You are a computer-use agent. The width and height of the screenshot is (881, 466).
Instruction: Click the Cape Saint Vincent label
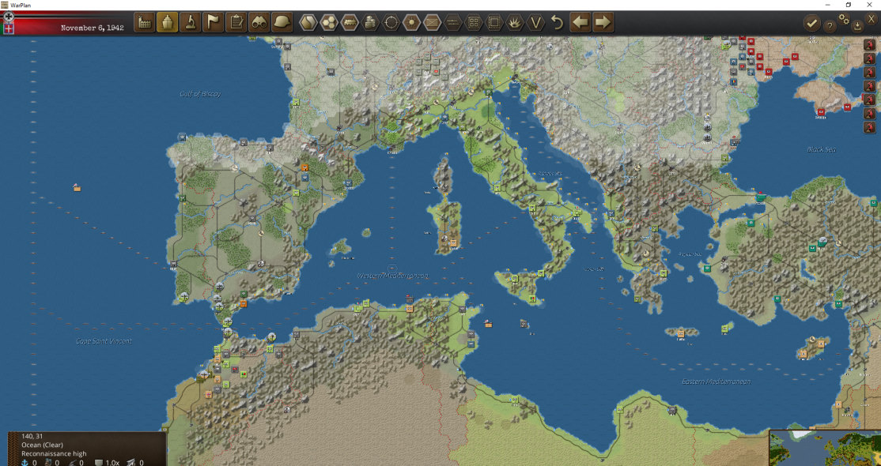pyautogui.click(x=104, y=340)
